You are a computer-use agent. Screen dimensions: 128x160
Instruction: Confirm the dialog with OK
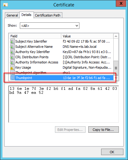pos(112,152)
